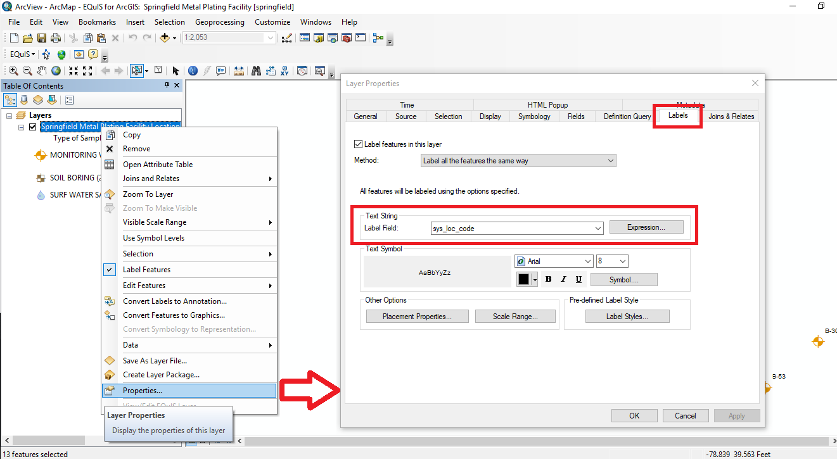The height and width of the screenshot is (459, 837).
Task: Click List By Source icon
Action: pyautogui.click(x=24, y=100)
